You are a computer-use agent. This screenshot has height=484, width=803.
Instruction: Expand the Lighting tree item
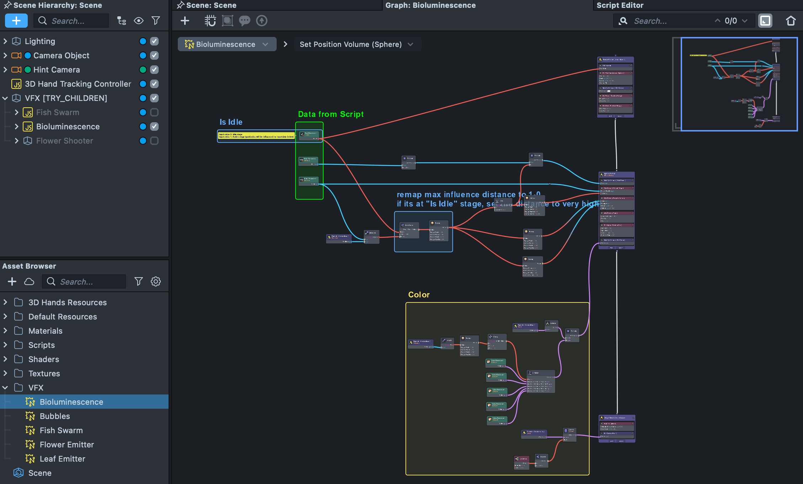(5, 41)
